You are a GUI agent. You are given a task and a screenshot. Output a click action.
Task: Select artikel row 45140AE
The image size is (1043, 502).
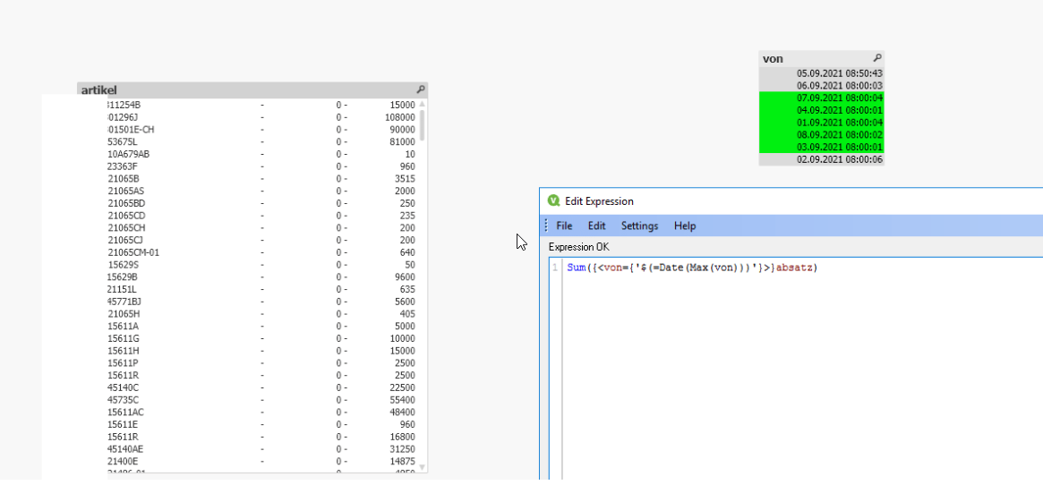261,449
